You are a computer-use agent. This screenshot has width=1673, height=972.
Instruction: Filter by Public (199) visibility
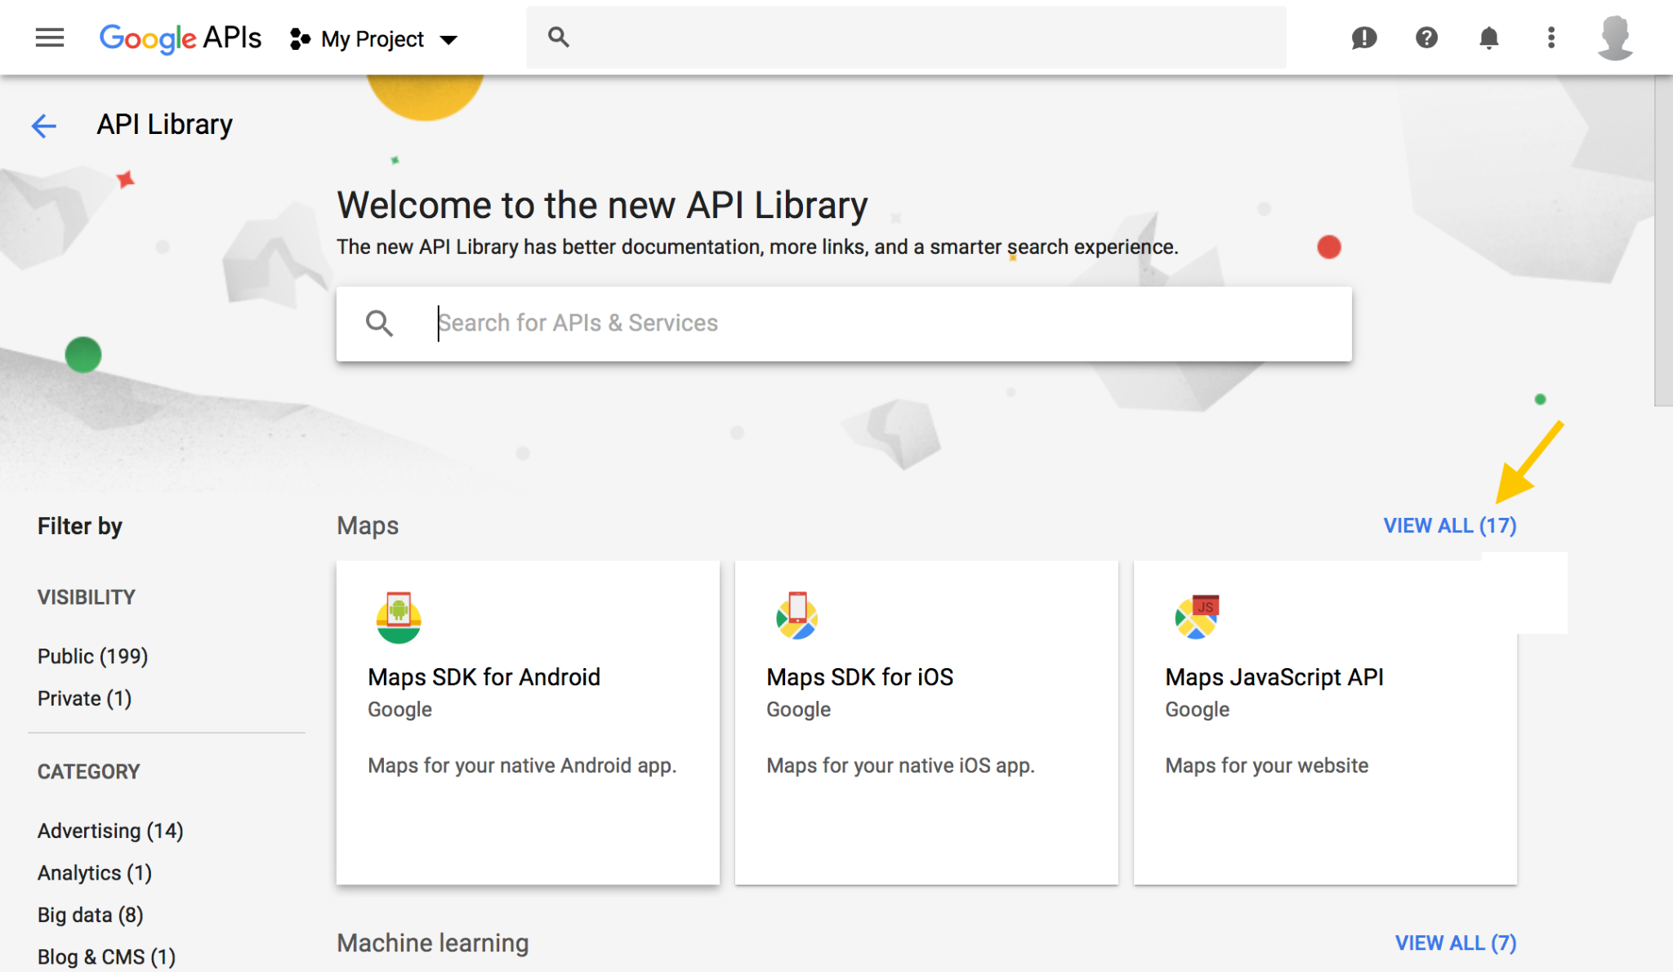point(93,657)
